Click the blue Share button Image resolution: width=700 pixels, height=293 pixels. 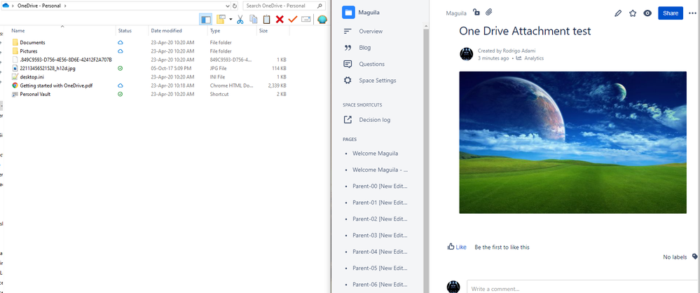click(671, 13)
